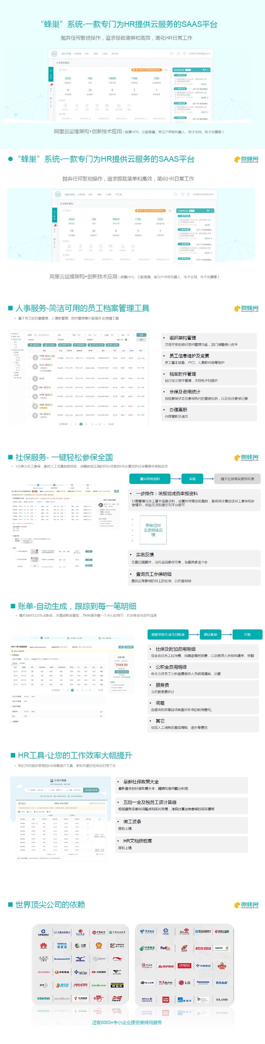Click the 确认账单 step button
The width and height of the screenshot is (265, 1044).
(210, 635)
